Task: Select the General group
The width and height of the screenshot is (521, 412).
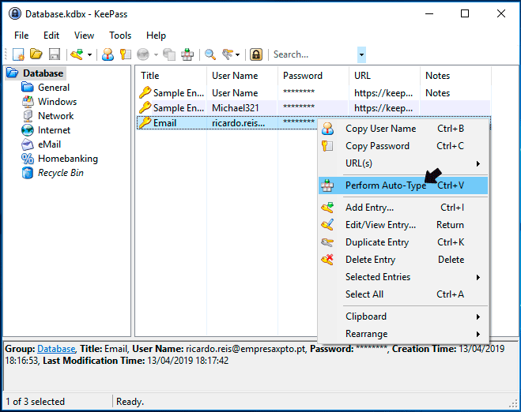Action: (54, 88)
